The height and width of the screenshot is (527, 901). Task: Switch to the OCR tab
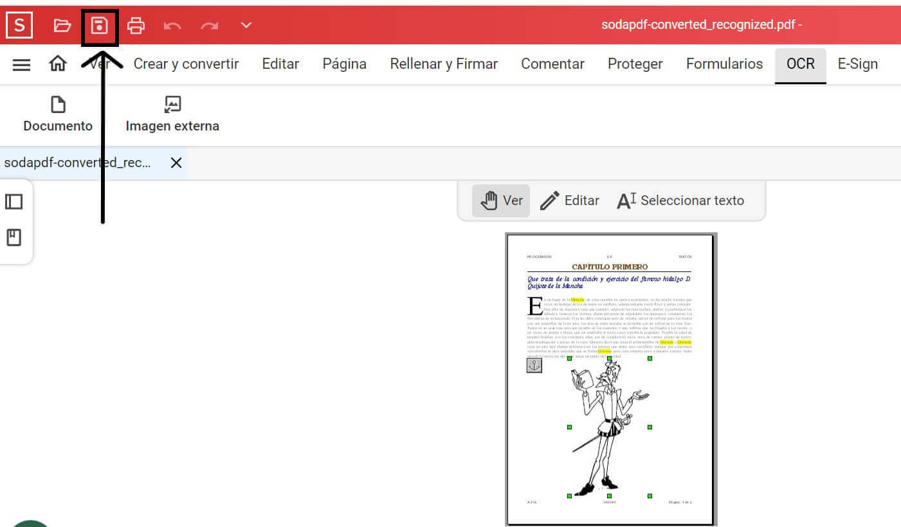(x=800, y=64)
